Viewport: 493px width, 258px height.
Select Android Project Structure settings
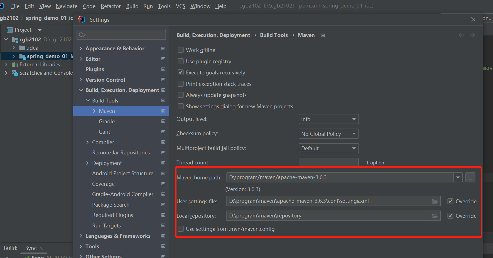point(123,173)
